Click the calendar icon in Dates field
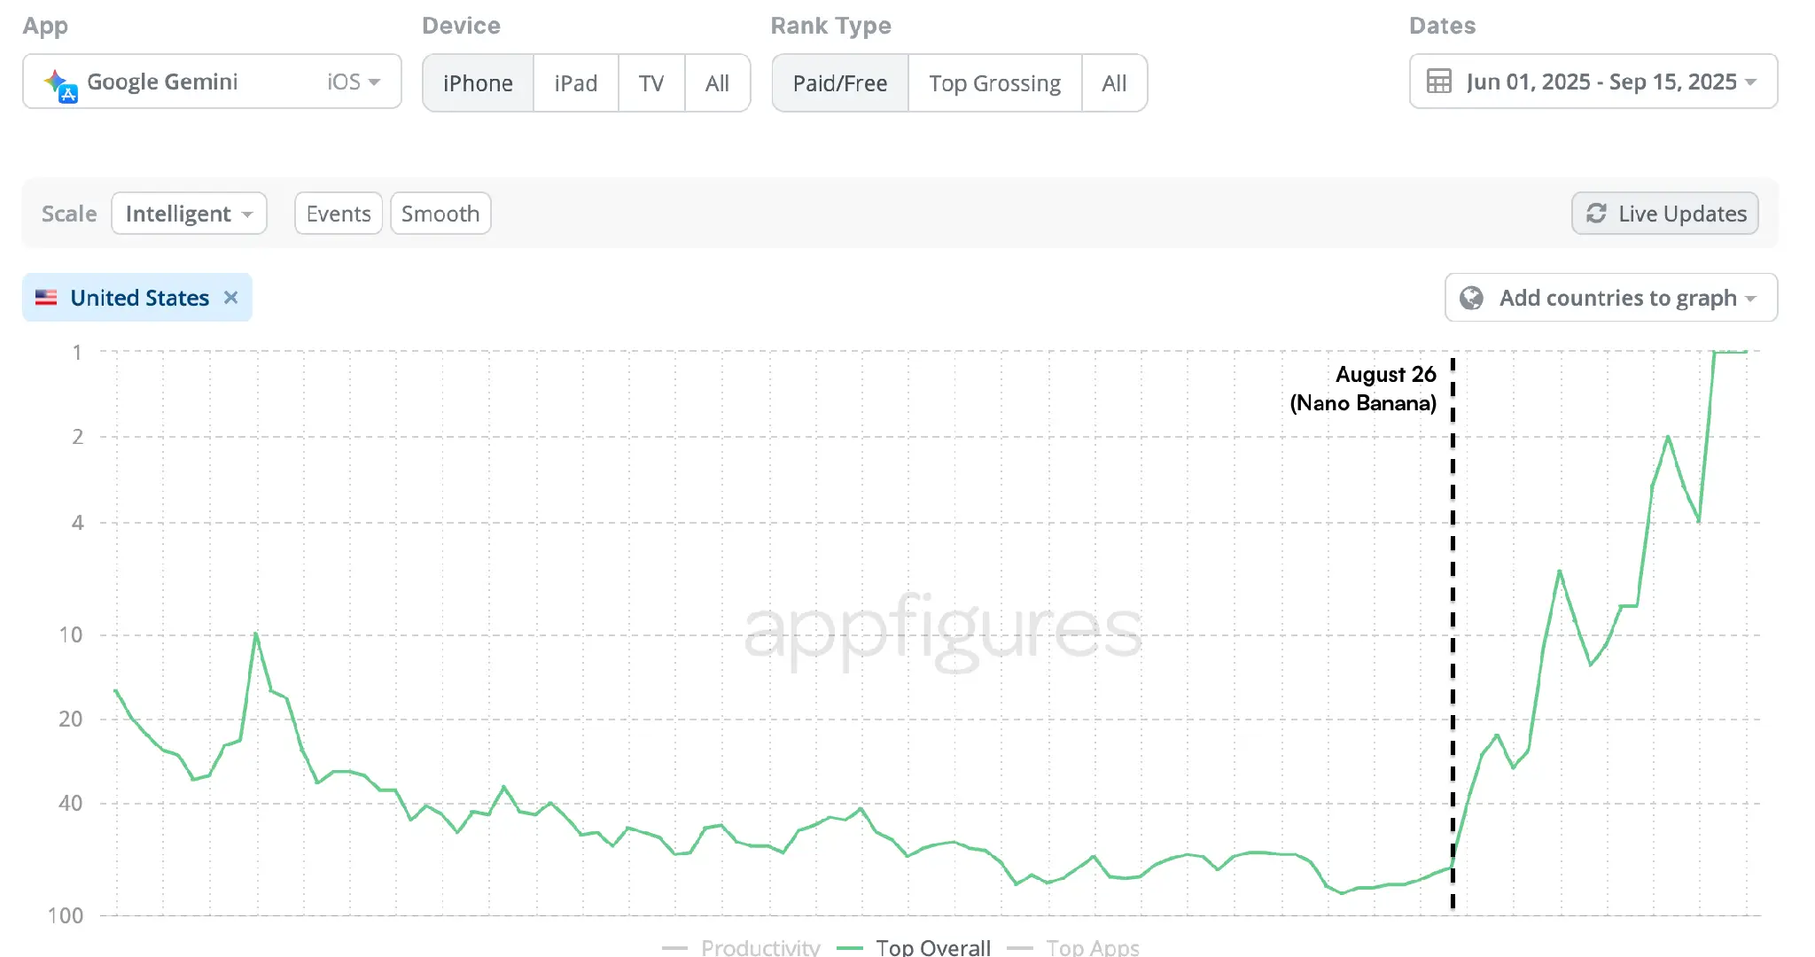The image size is (1815, 957). [1438, 82]
